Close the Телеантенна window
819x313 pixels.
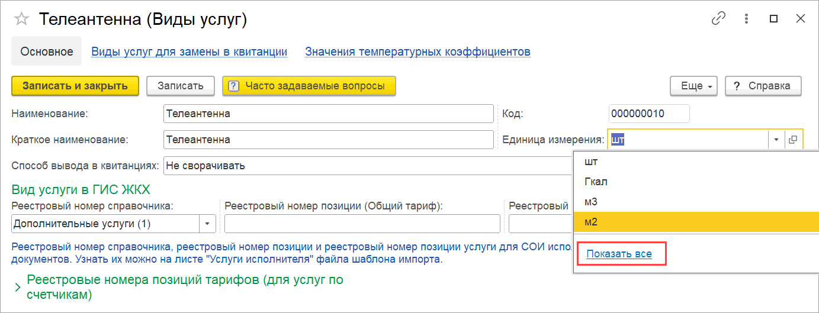pyautogui.click(x=800, y=19)
